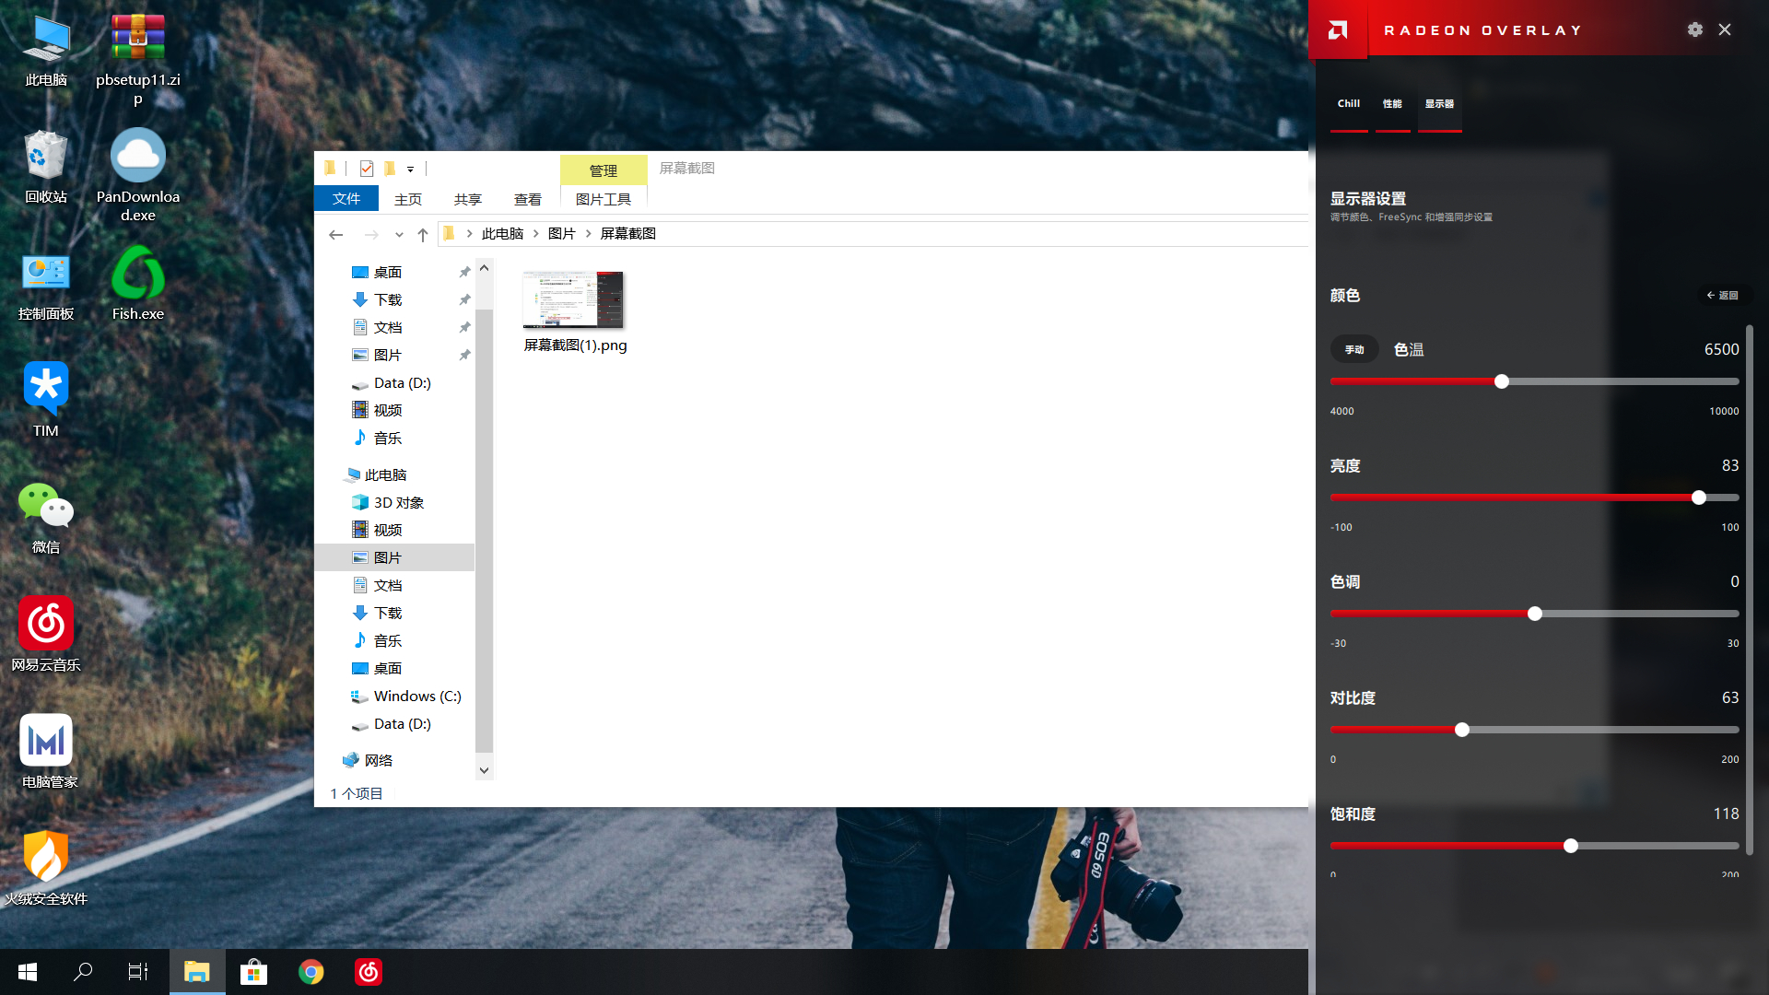
Task: Expand the 此电脑 breadcrumb chevron
Action: click(x=536, y=234)
